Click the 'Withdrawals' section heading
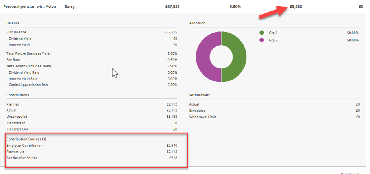Image resolution: width=370 pixels, height=174 pixels. tap(200, 95)
